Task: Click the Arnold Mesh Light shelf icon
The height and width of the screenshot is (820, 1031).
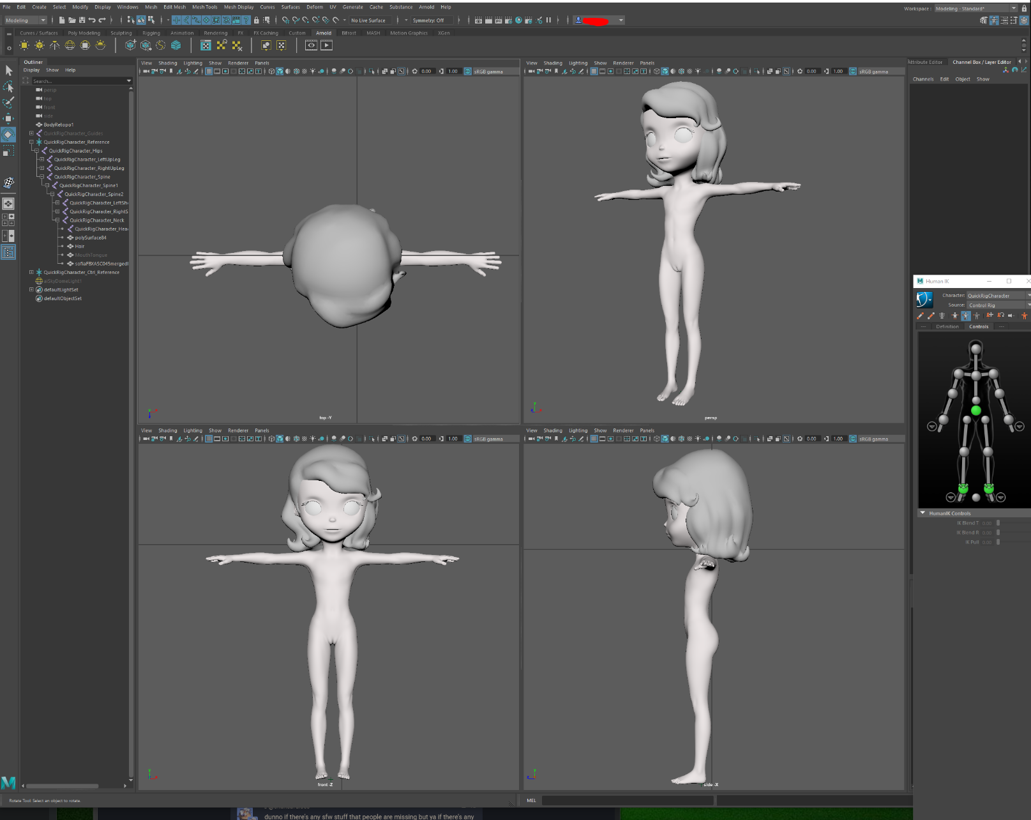Action: coord(86,45)
